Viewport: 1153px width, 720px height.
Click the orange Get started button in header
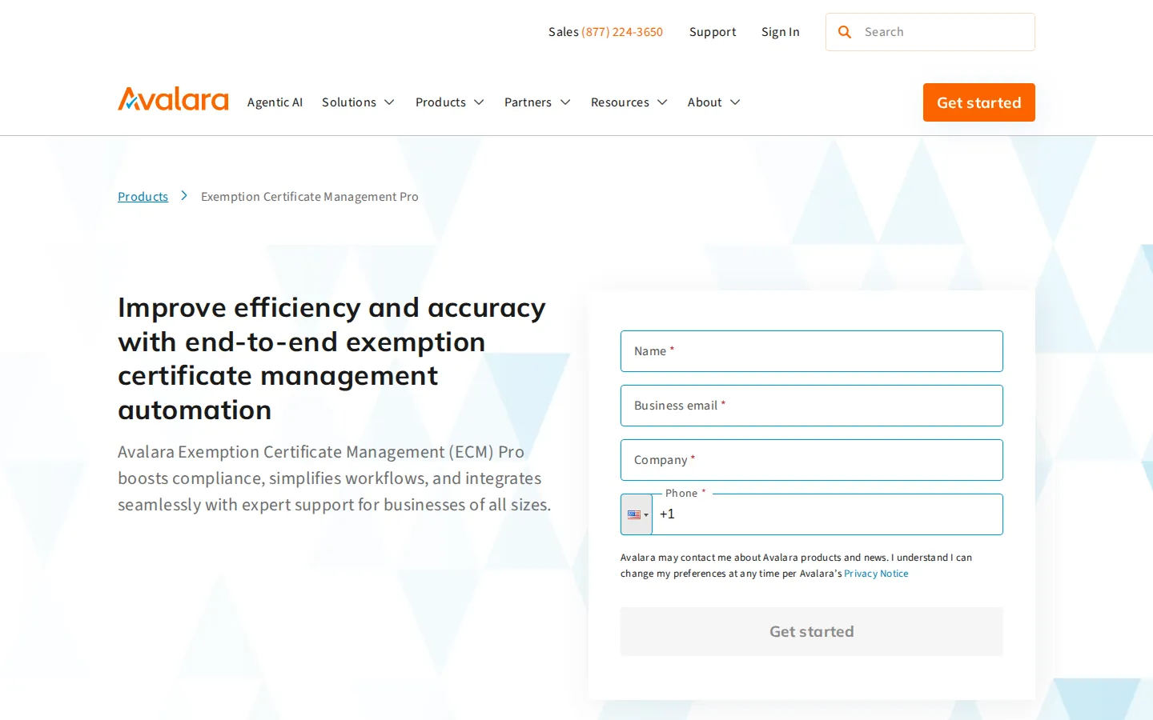pos(979,102)
